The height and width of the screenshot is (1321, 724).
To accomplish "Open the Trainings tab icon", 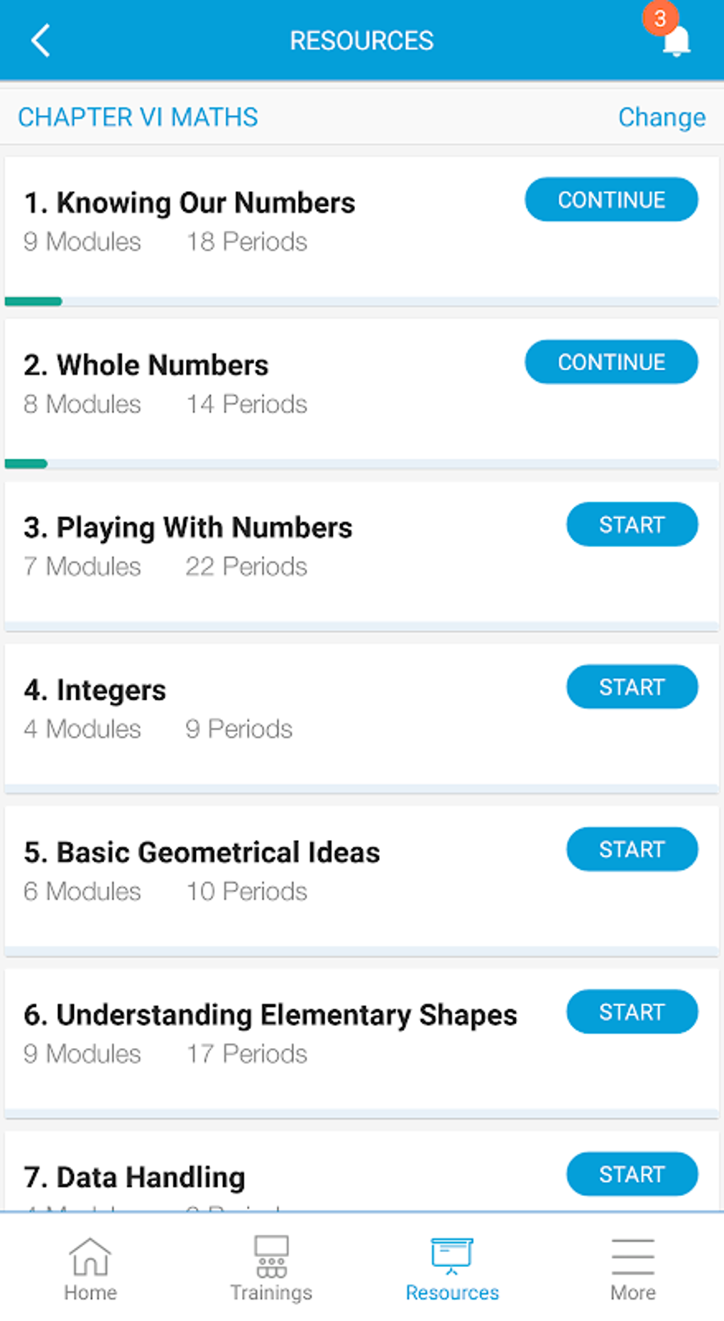I will 271,1256.
